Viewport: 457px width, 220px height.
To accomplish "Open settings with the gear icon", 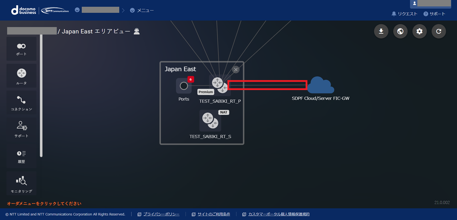I will click(x=420, y=31).
